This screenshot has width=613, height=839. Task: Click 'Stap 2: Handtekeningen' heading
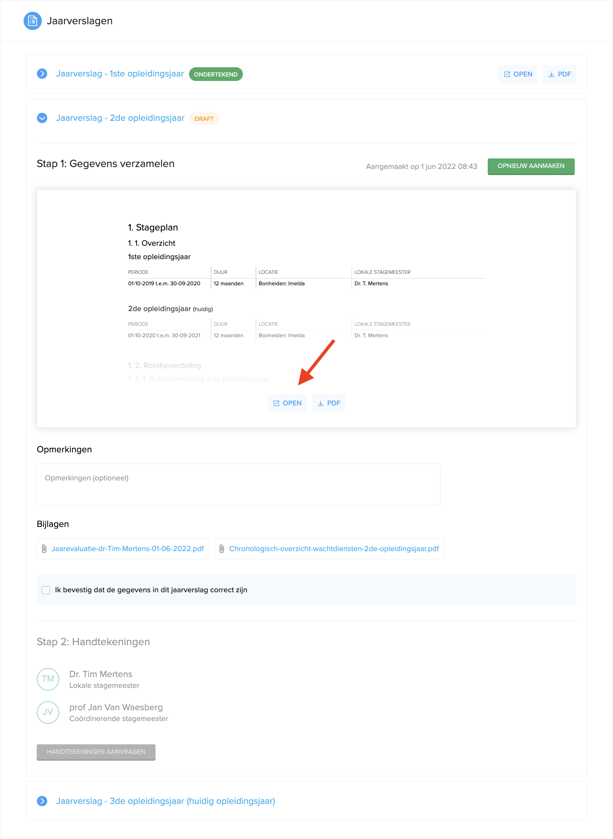(93, 642)
